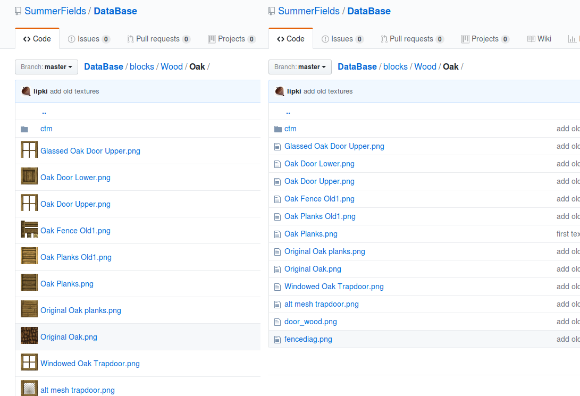Click the Windowed Oak Trapdoor thumbnail
Viewport: 580px width, 396px height.
pyautogui.click(x=29, y=363)
